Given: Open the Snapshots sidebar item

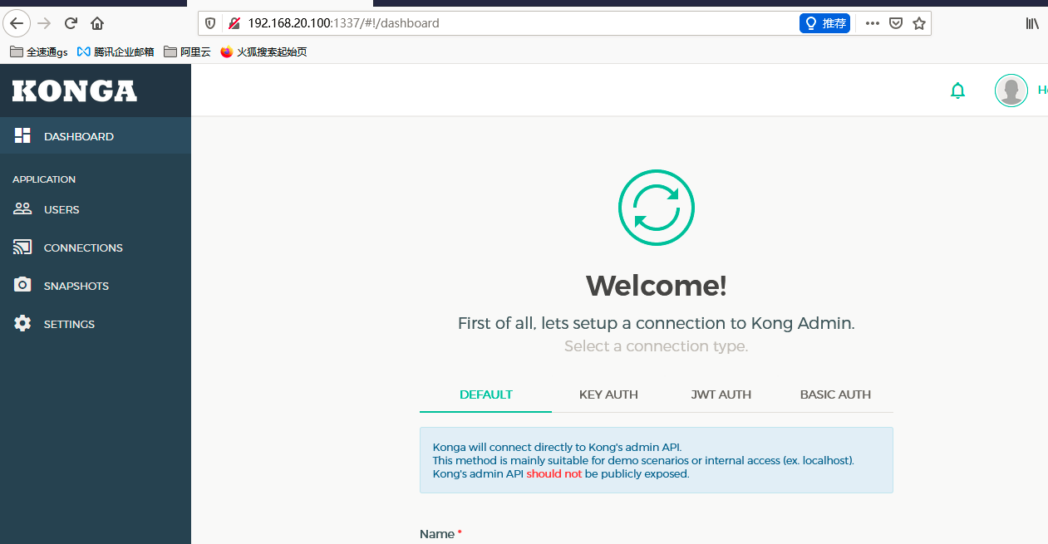Looking at the screenshot, I should click(96, 286).
